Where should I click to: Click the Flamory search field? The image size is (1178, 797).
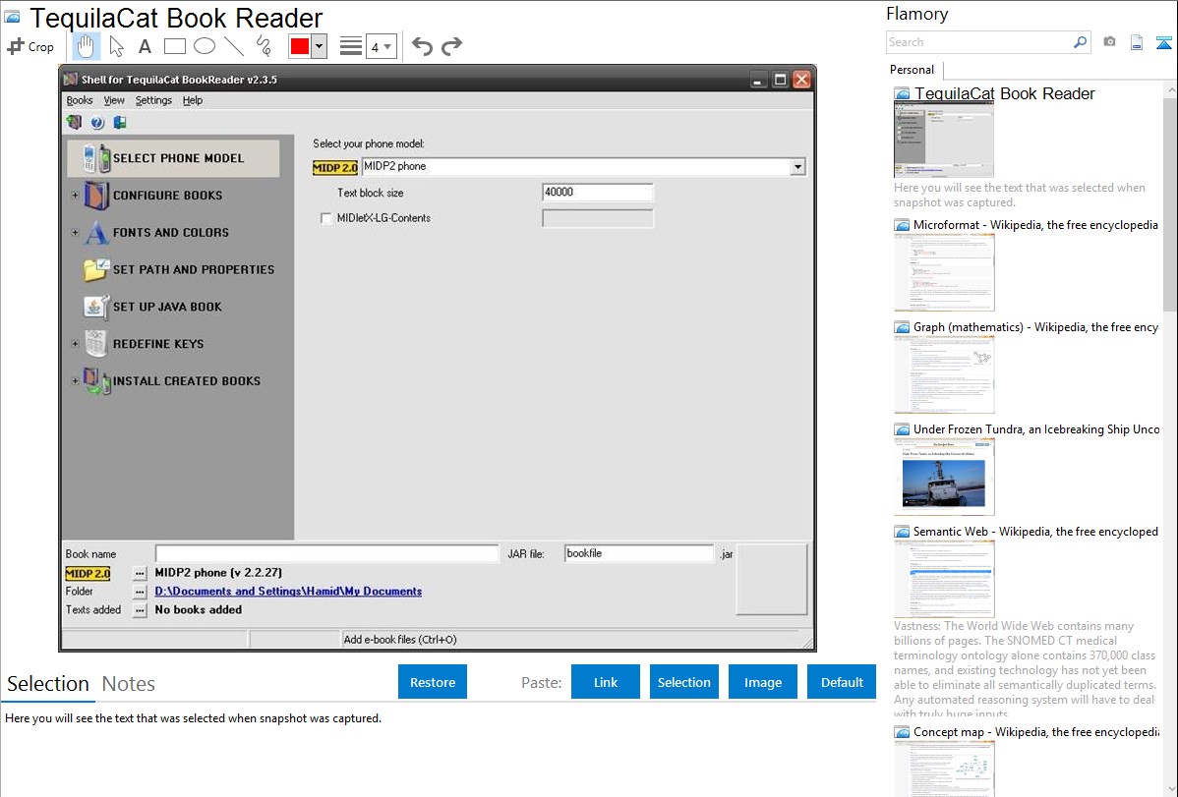pyautogui.click(x=978, y=42)
